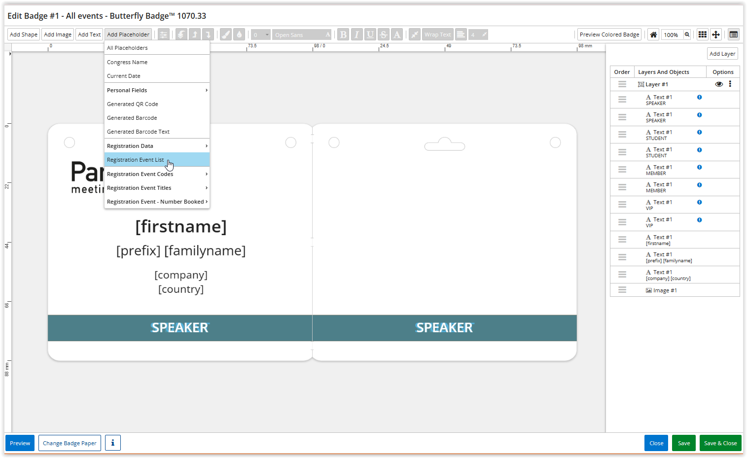This screenshot has height=458, width=747.
Task: Click the home reset view icon
Action: (653, 35)
